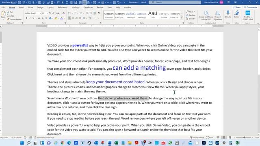This screenshot has height=146, width=260.
Task: Click the Cut button
Action: [x=10, y=12]
